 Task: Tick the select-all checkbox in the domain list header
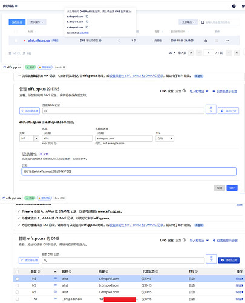coord(16,32)
